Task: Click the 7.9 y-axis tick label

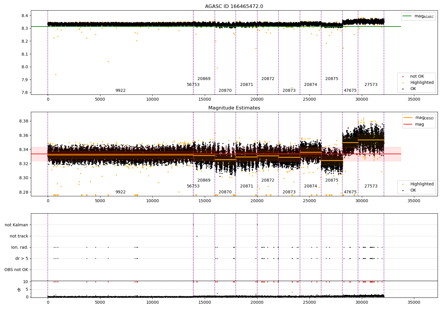Action: point(25,80)
